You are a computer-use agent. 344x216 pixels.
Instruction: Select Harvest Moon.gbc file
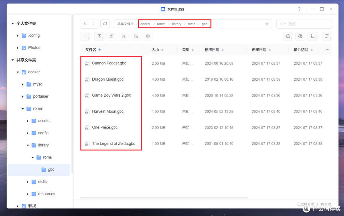coord(108,111)
